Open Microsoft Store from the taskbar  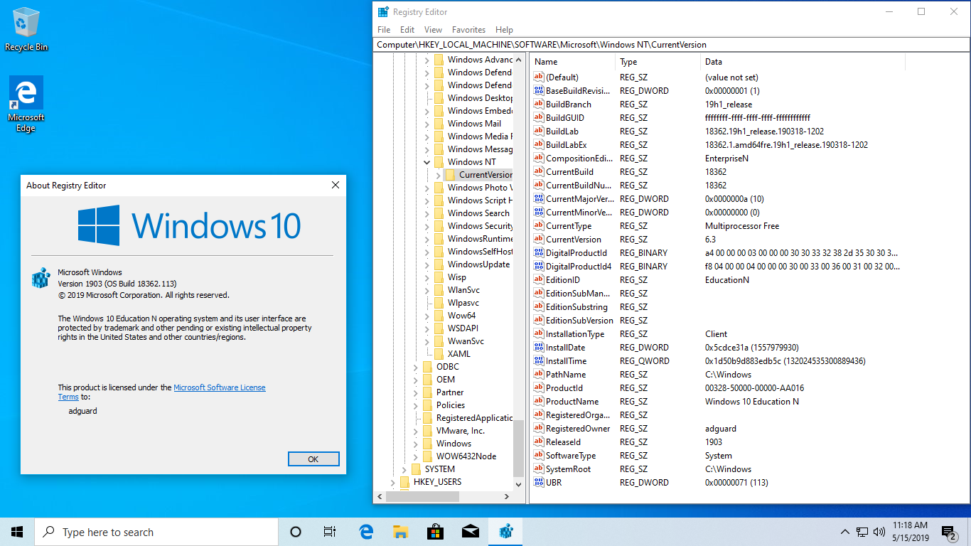click(x=436, y=532)
